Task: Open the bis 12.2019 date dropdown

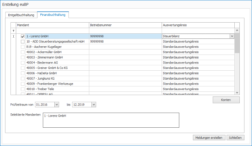Action: 94,105
